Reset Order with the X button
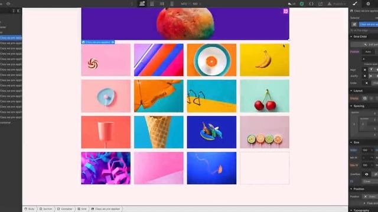Viewport: 378px width, 212px height. click(x=366, y=83)
